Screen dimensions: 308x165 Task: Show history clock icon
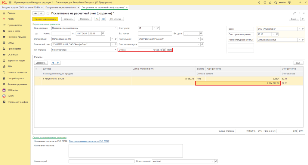point(265,2)
